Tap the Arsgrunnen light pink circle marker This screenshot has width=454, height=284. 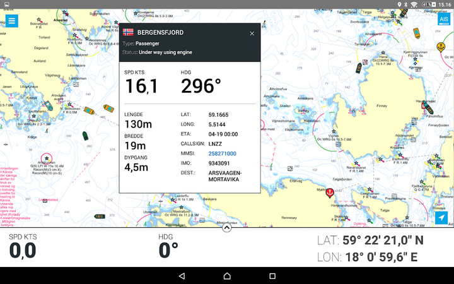point(45,159)
